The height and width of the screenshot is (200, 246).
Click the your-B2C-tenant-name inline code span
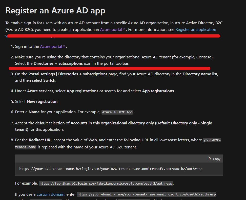[212, 140]
